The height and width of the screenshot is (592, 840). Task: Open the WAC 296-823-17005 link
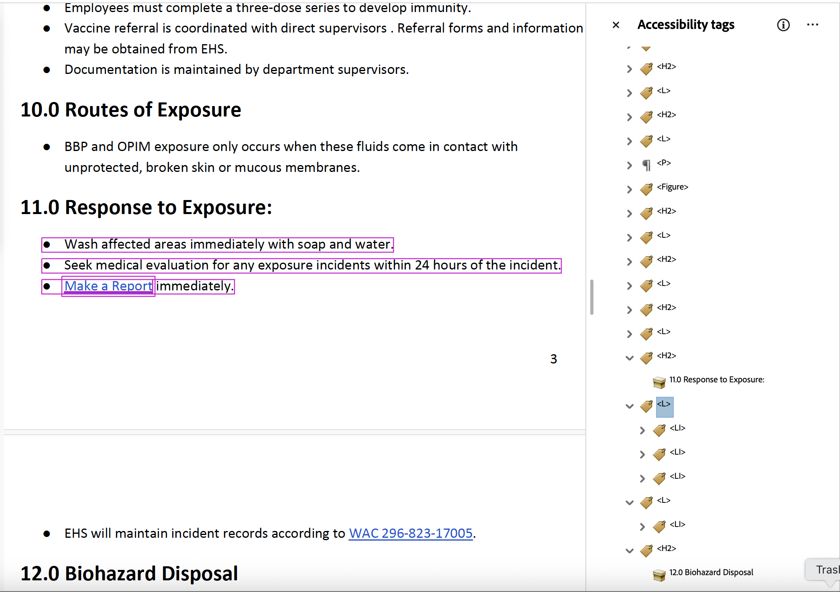[x=410, y=533]
